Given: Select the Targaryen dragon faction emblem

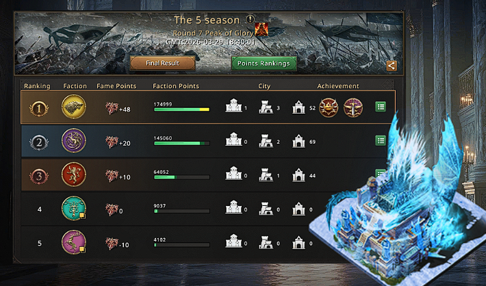Looking at the screenshot, I should pos(73,141).
